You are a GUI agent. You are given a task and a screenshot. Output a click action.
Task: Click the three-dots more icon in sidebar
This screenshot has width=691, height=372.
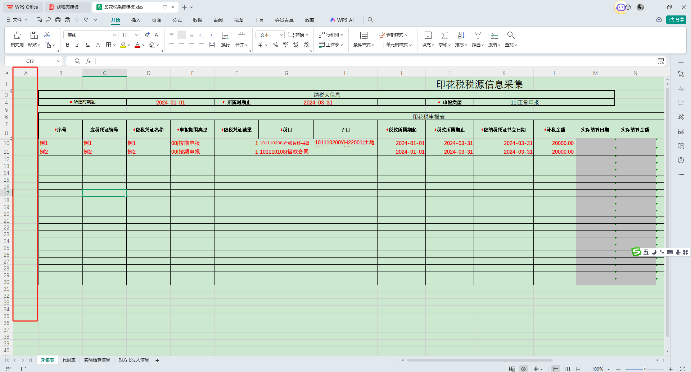pyautogui.click(x=681, y=175)
